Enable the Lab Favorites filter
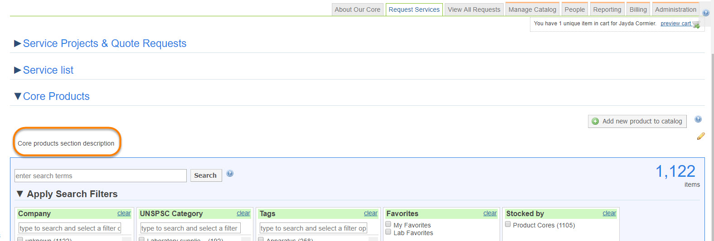714x241 pixels. point(388,232)
